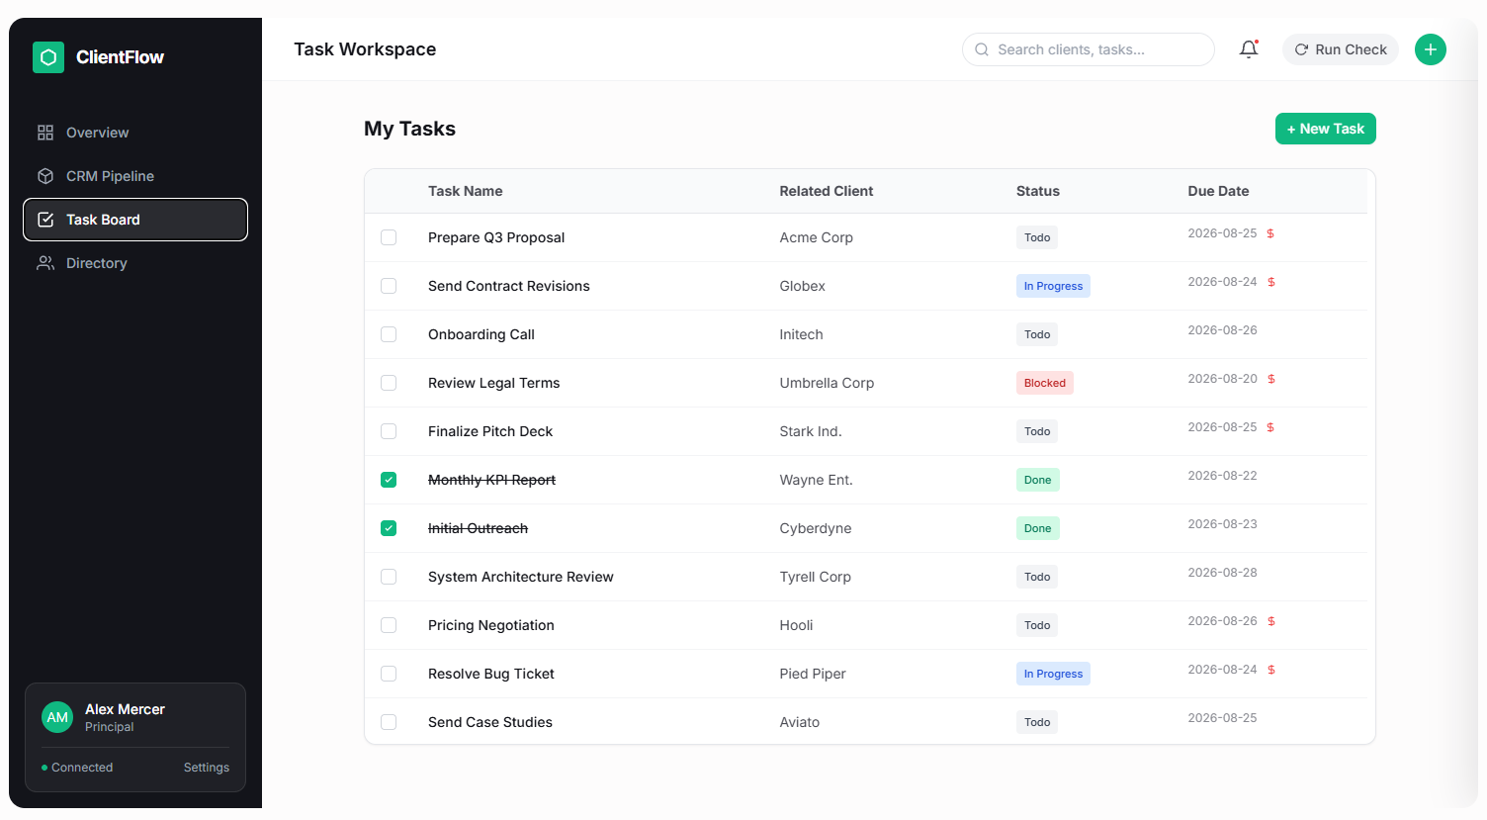Click the Cyberdyne client cell
The height and width of the screenshot is (820, 1487).
pos(815,528)
